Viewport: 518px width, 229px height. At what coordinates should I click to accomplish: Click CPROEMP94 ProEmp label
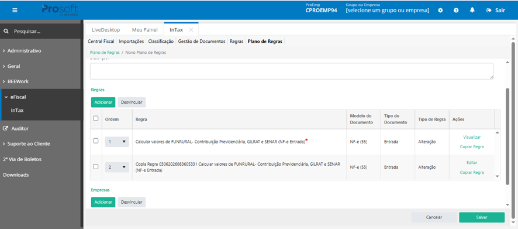(322, 11)
